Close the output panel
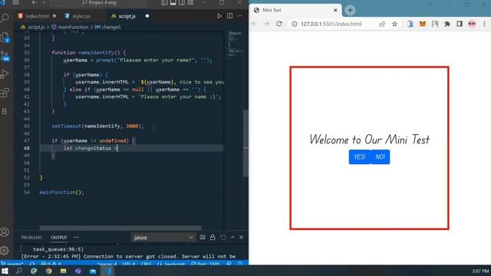The height and width of the screenshot is (276, 491). pos(241,238)
